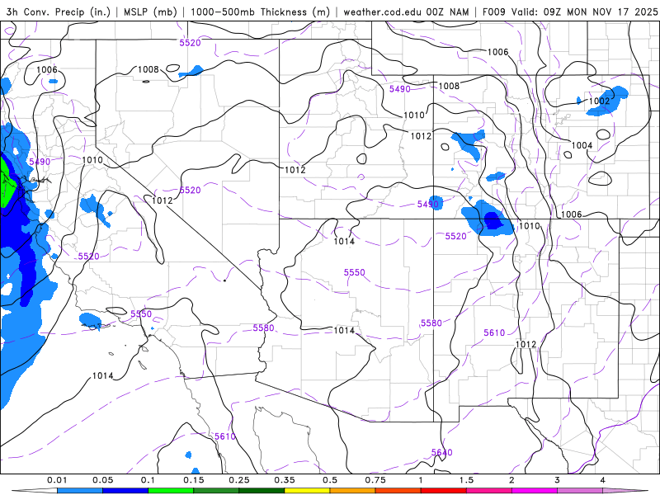The width and height of the screenshot is (660, 495).
Task: Click the '1.5' legend value
Action: point(466,480)
